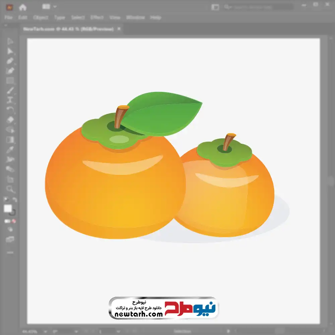The image size is (335, 335).
Task: Click the white Fill color box
Action: pyautogui.click(x=8, y=208)
